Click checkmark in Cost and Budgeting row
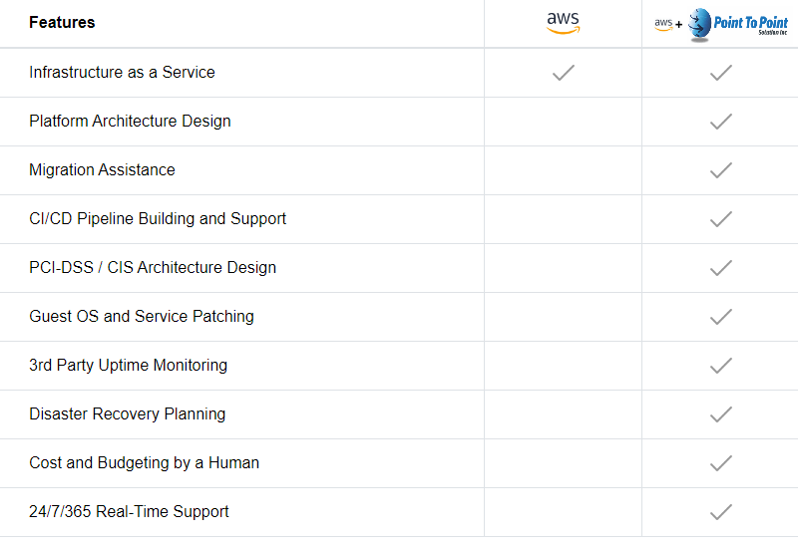798x545 pixels. [x=721, y=463]
